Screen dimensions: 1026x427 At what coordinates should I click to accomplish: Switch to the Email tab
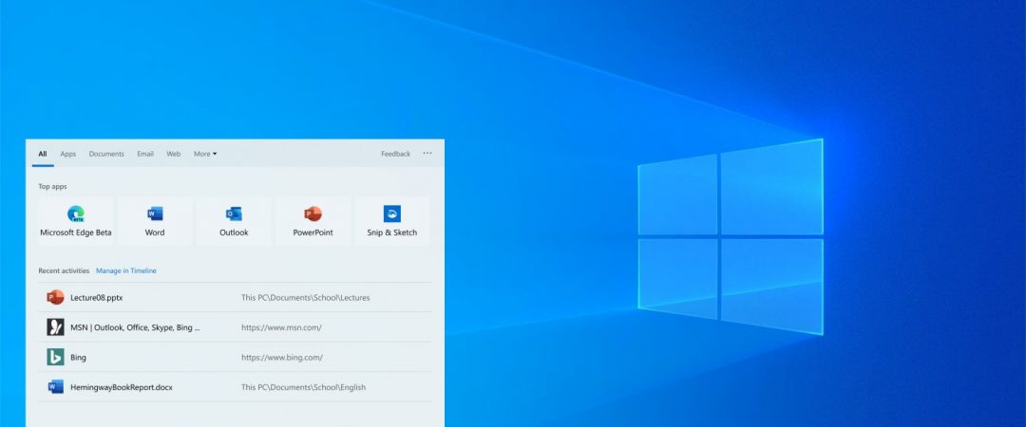pos(145,154)
